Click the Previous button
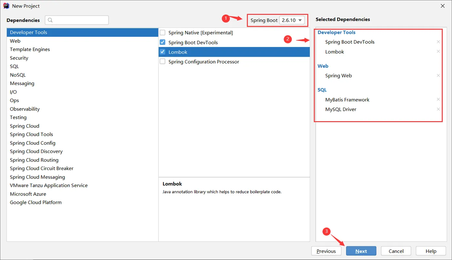Screen dimensions: 452x260 coord(326,251)
